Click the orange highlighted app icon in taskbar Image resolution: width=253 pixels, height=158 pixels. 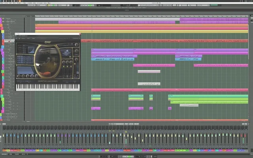(20, 1)
